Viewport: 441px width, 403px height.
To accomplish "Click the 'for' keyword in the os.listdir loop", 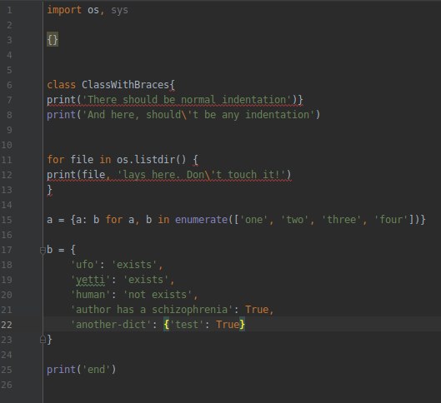I will pyautogui.click(x=55, y=160).
